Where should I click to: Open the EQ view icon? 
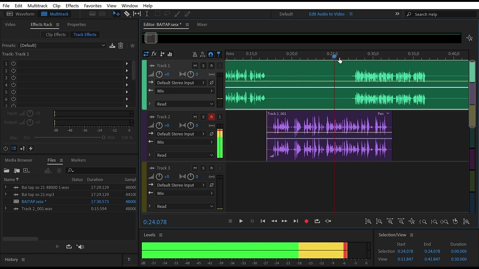[x=170, y=54]
